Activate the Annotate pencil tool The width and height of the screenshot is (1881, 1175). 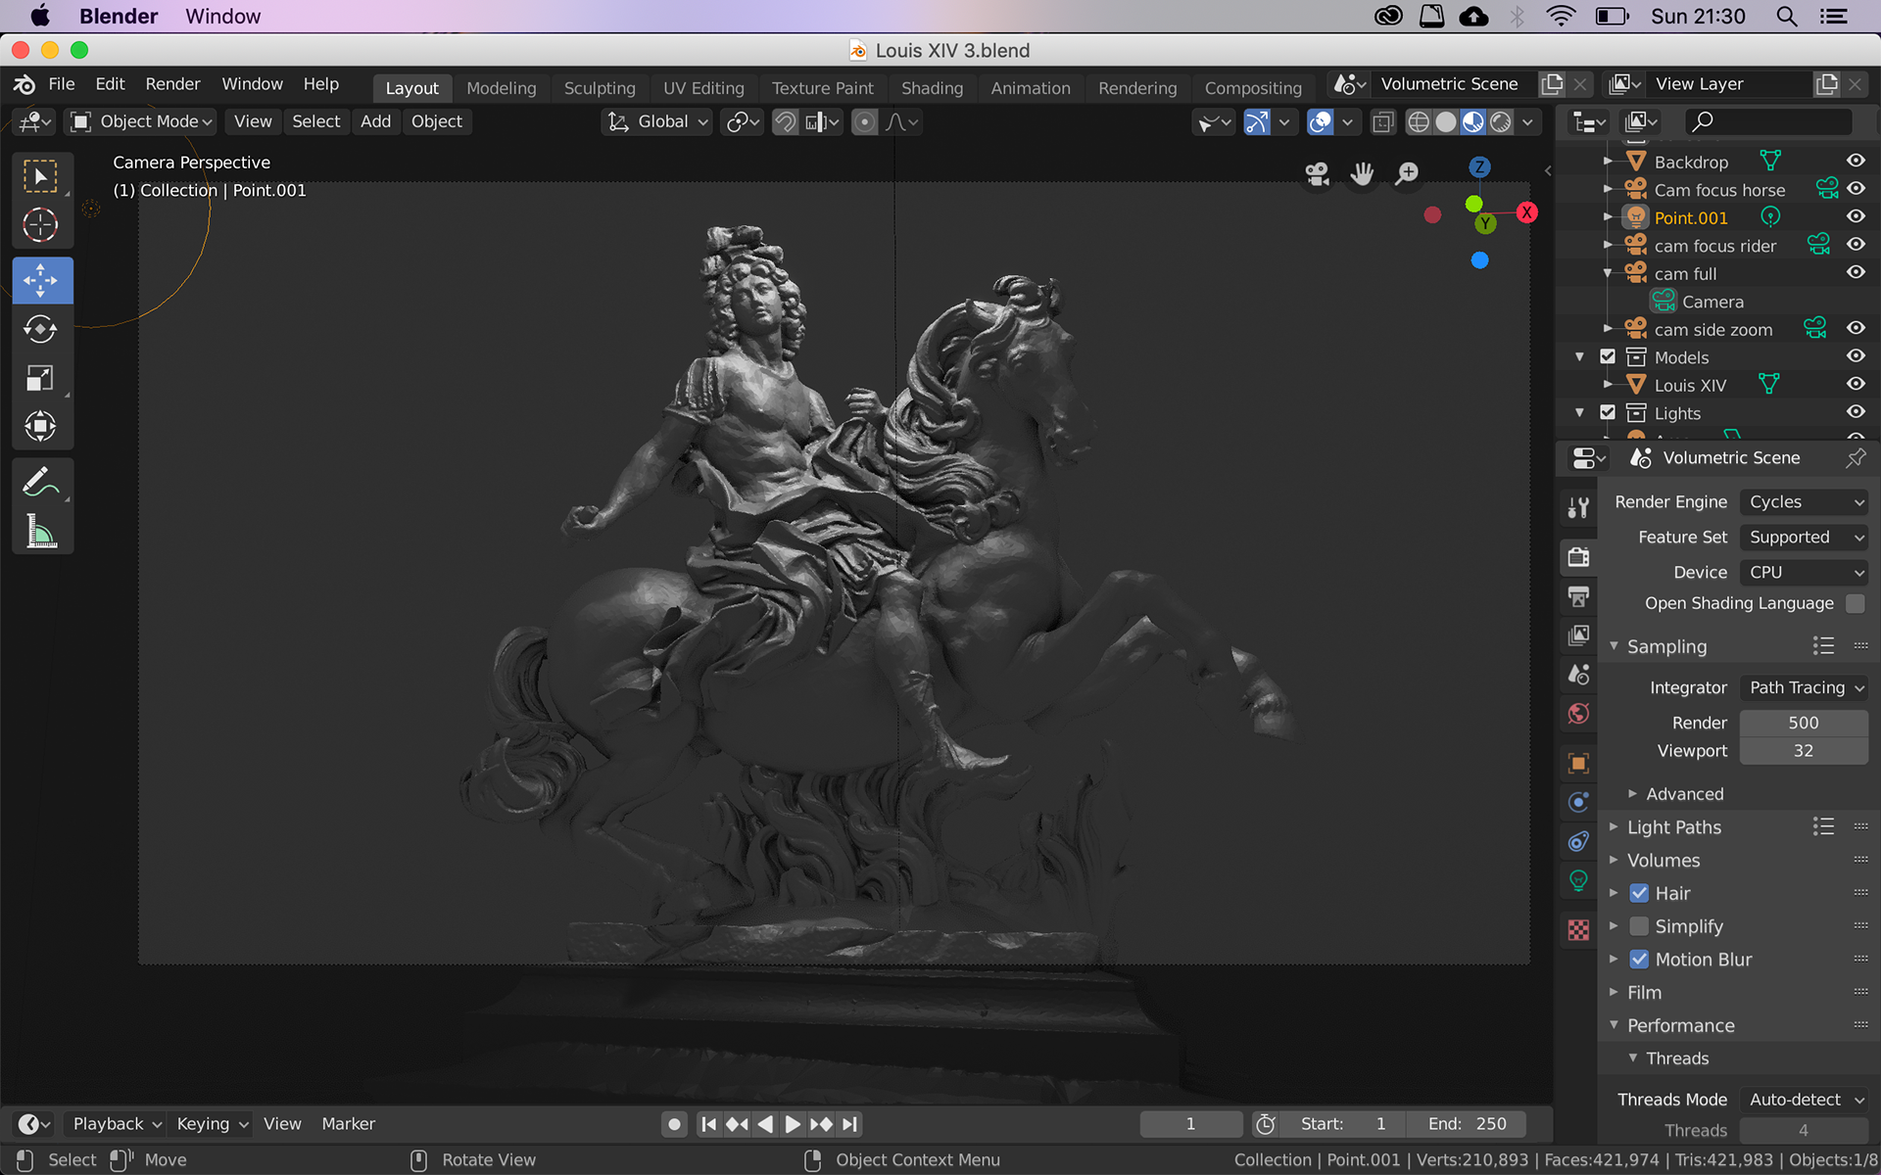pos(41,482)
